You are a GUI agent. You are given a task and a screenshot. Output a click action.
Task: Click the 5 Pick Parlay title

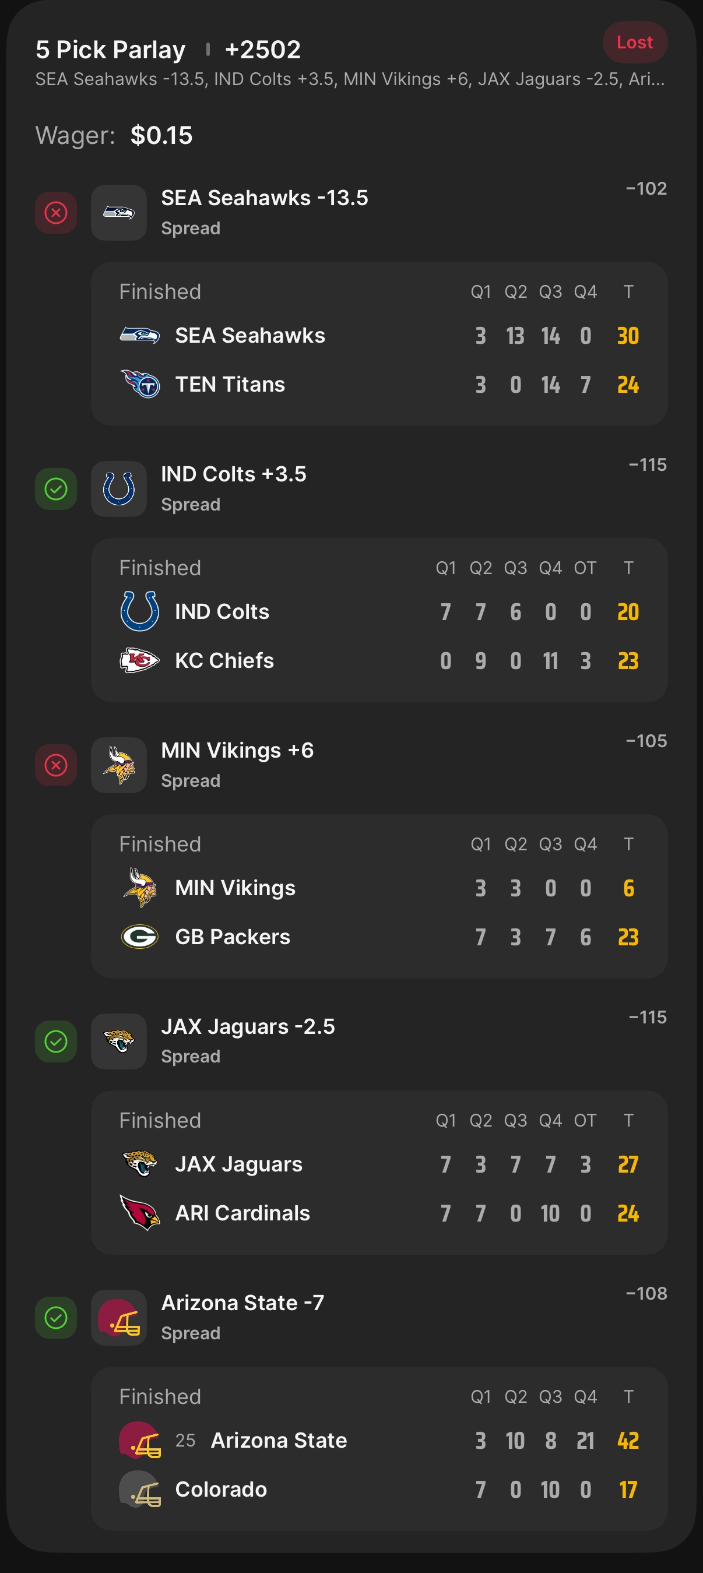[x=111, y=50]
